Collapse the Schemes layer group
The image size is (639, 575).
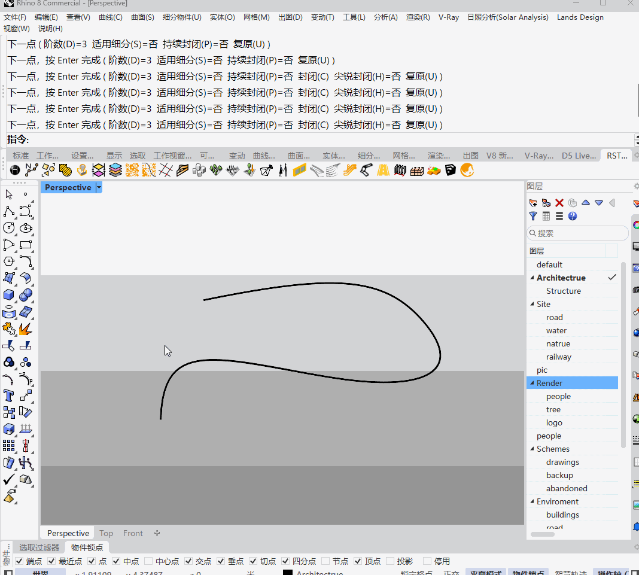(x=532, y=449)
